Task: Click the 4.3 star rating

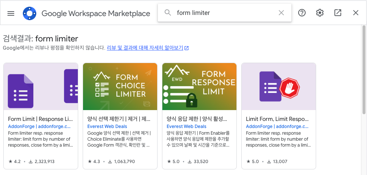Action: [94, 162]
